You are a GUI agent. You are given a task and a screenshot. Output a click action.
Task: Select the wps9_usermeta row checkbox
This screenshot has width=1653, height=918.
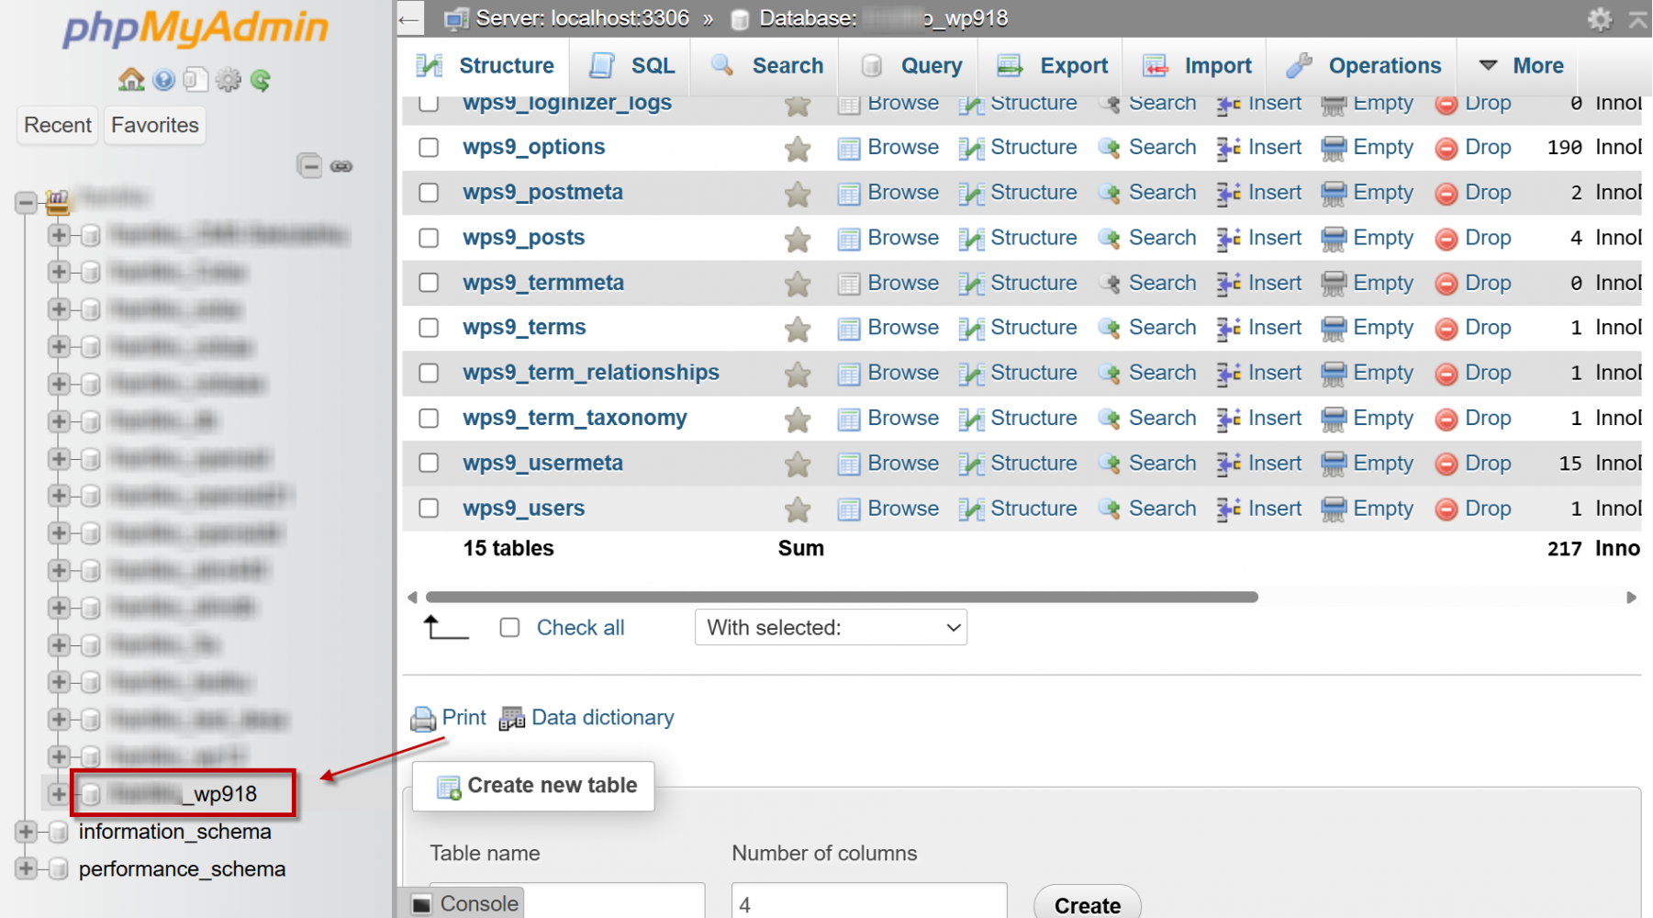[429, 464]
